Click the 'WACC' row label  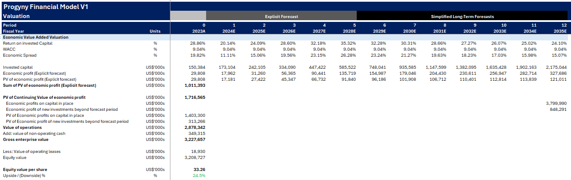pyautogui.click(x=9, y=49)
